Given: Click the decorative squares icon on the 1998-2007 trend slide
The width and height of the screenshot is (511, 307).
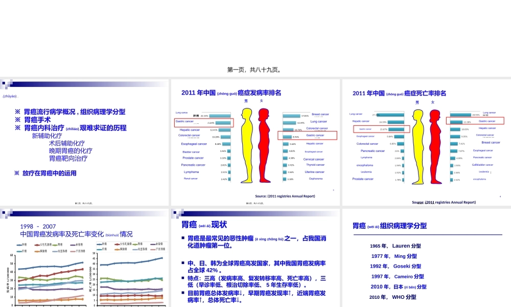Looking at the screenshot, I should coord(7,213).
